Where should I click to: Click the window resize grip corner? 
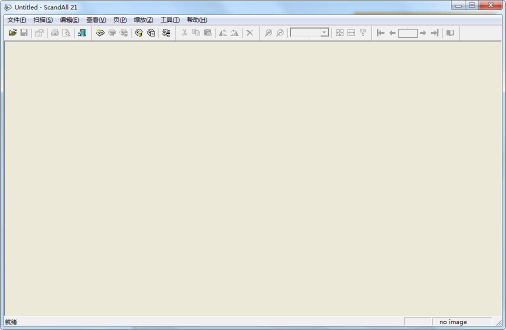498,323
